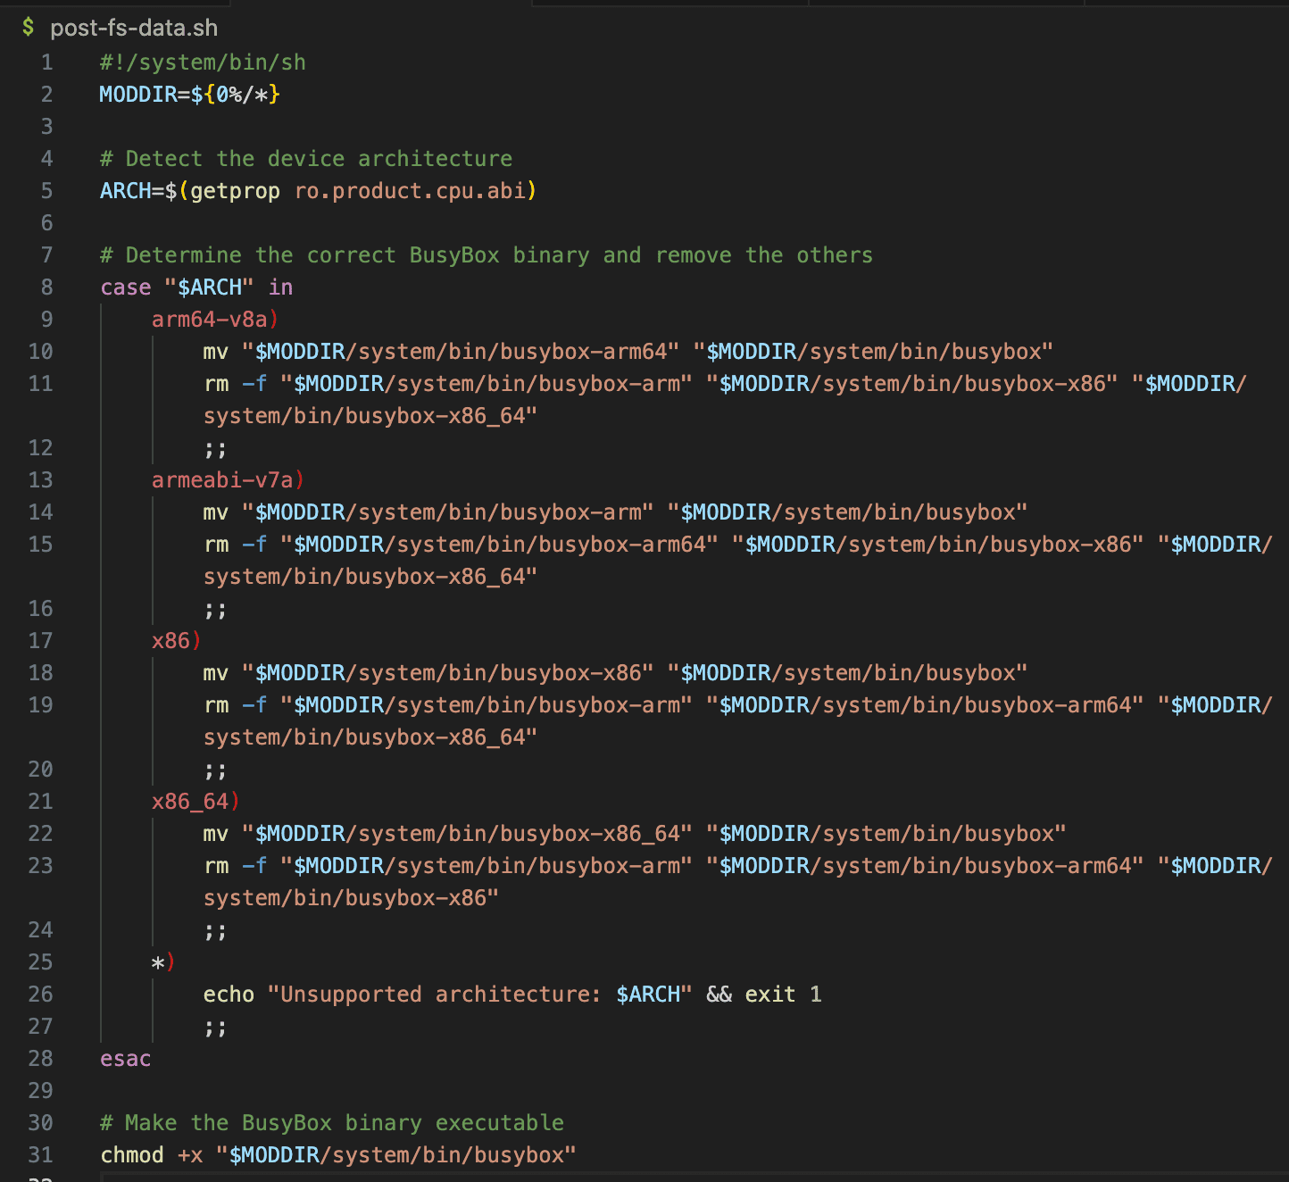The height and width of the screenshot is (1182, 1289).
Task: Place cursor on the shebang #!/system/bin/sh
Action: click(x=203, y=62)
